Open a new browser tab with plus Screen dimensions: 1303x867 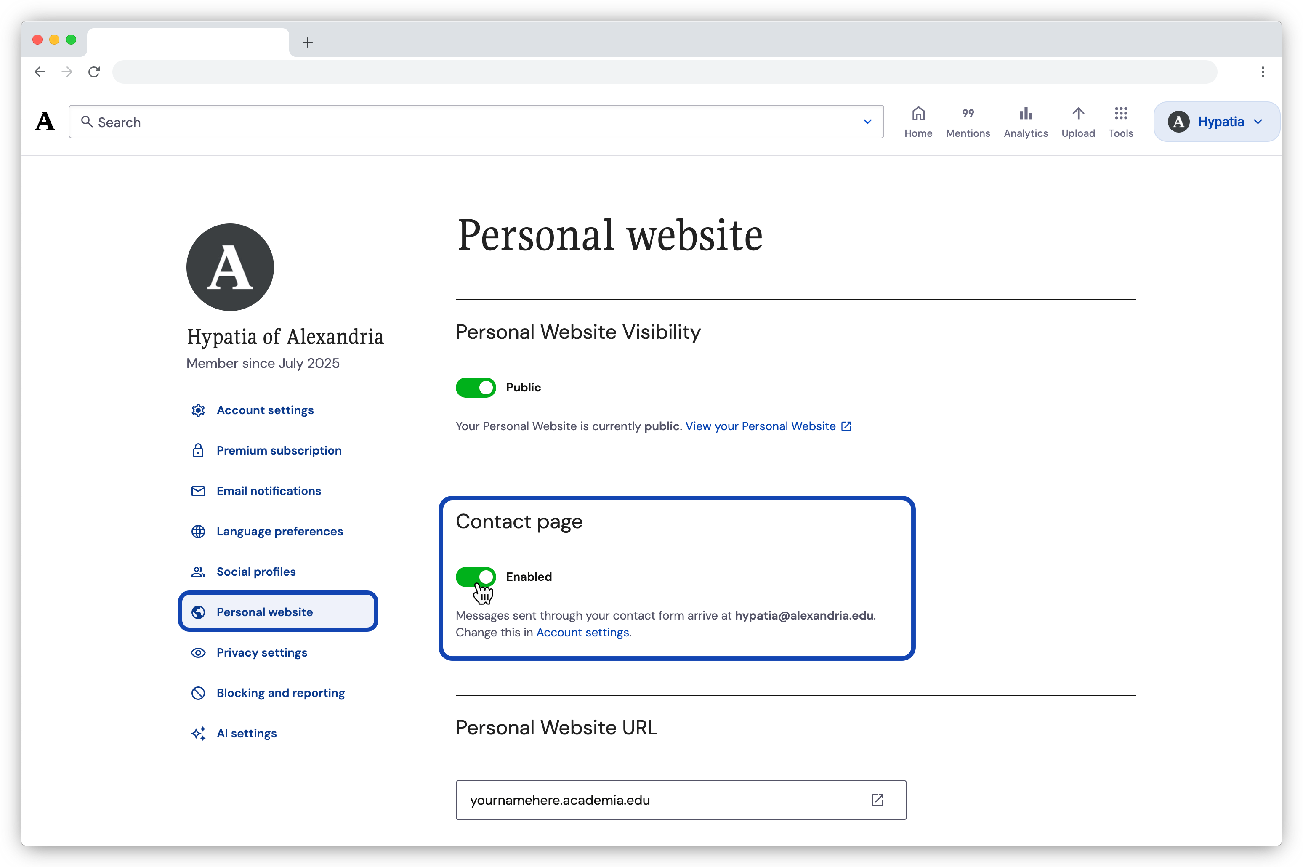tap(308, 42)
